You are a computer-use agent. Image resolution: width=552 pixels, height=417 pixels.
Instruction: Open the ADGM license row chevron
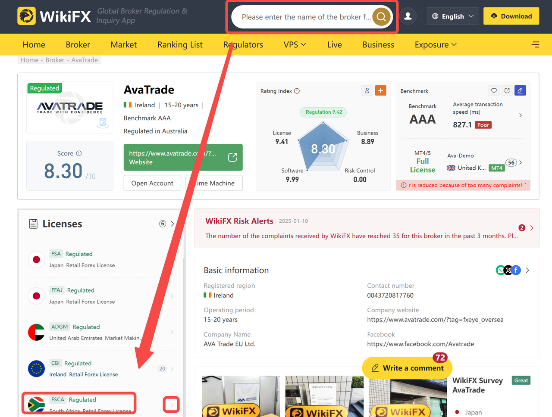click(x=172, y=332)
